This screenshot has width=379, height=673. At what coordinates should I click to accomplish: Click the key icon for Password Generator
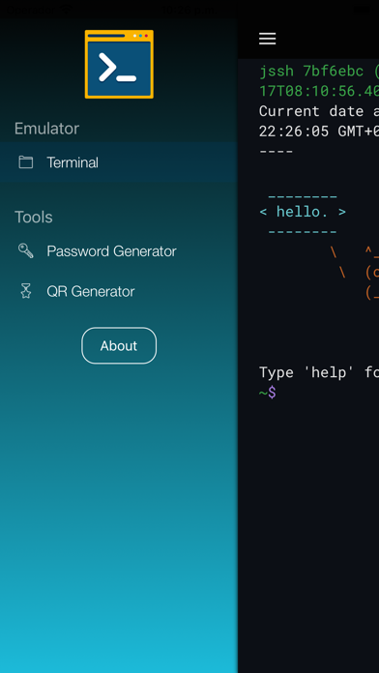click(26, 250)
